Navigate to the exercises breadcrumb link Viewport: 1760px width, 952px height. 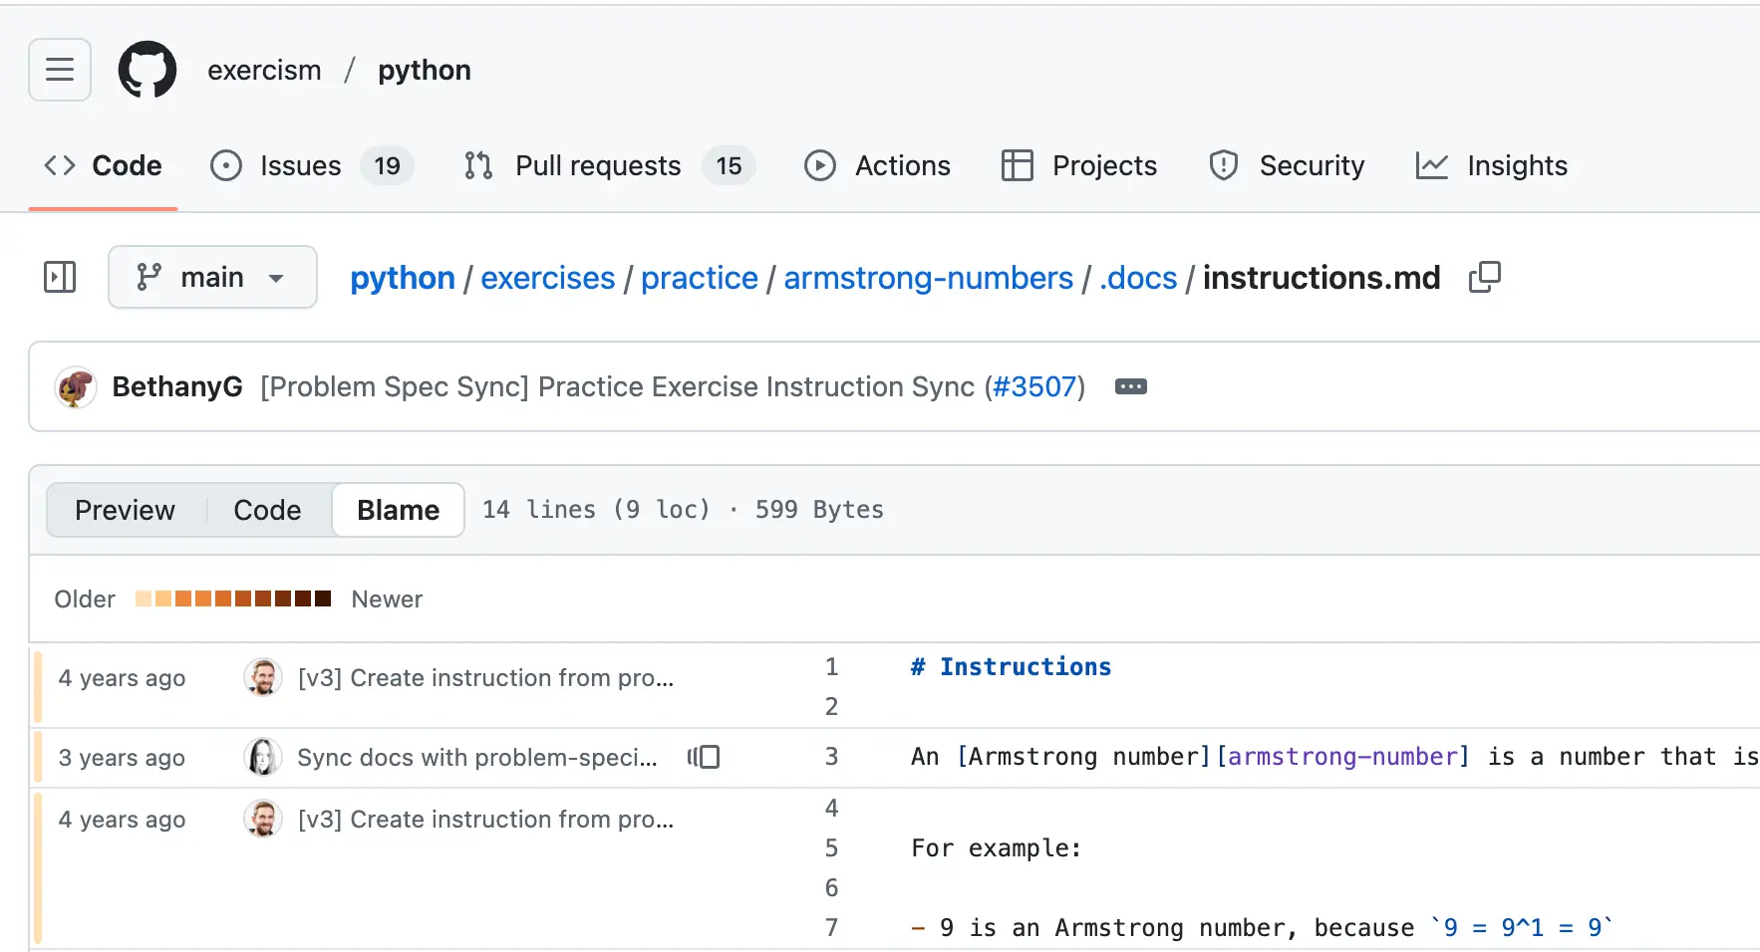547,277
